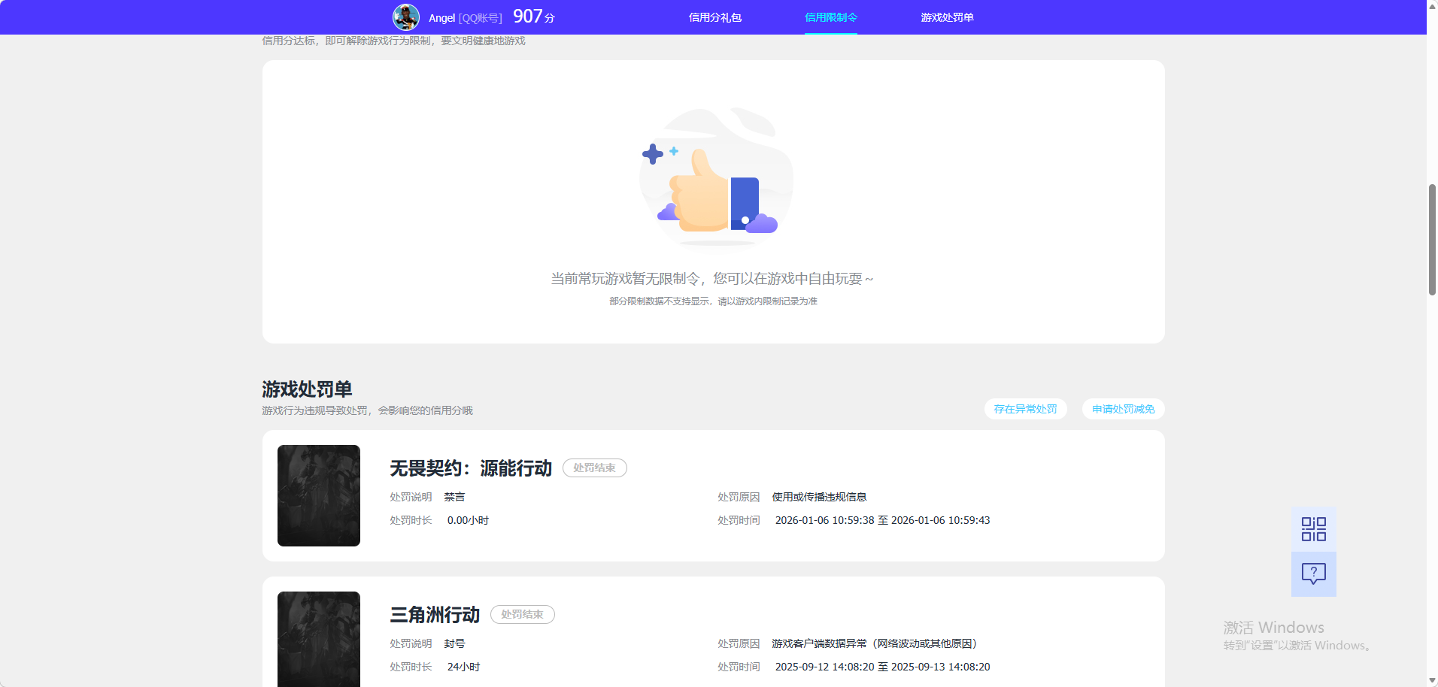Image resolution: width=1438 pixels, height=687 pixels.
Task: Click Angel's QQ profile avatar
Action: coord(406,17)
